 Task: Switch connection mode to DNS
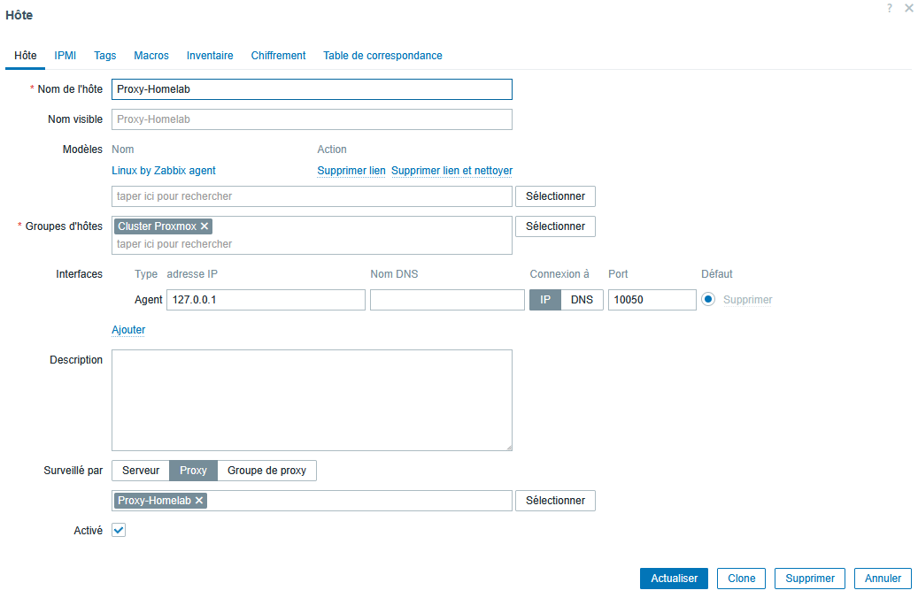[582, 299]
